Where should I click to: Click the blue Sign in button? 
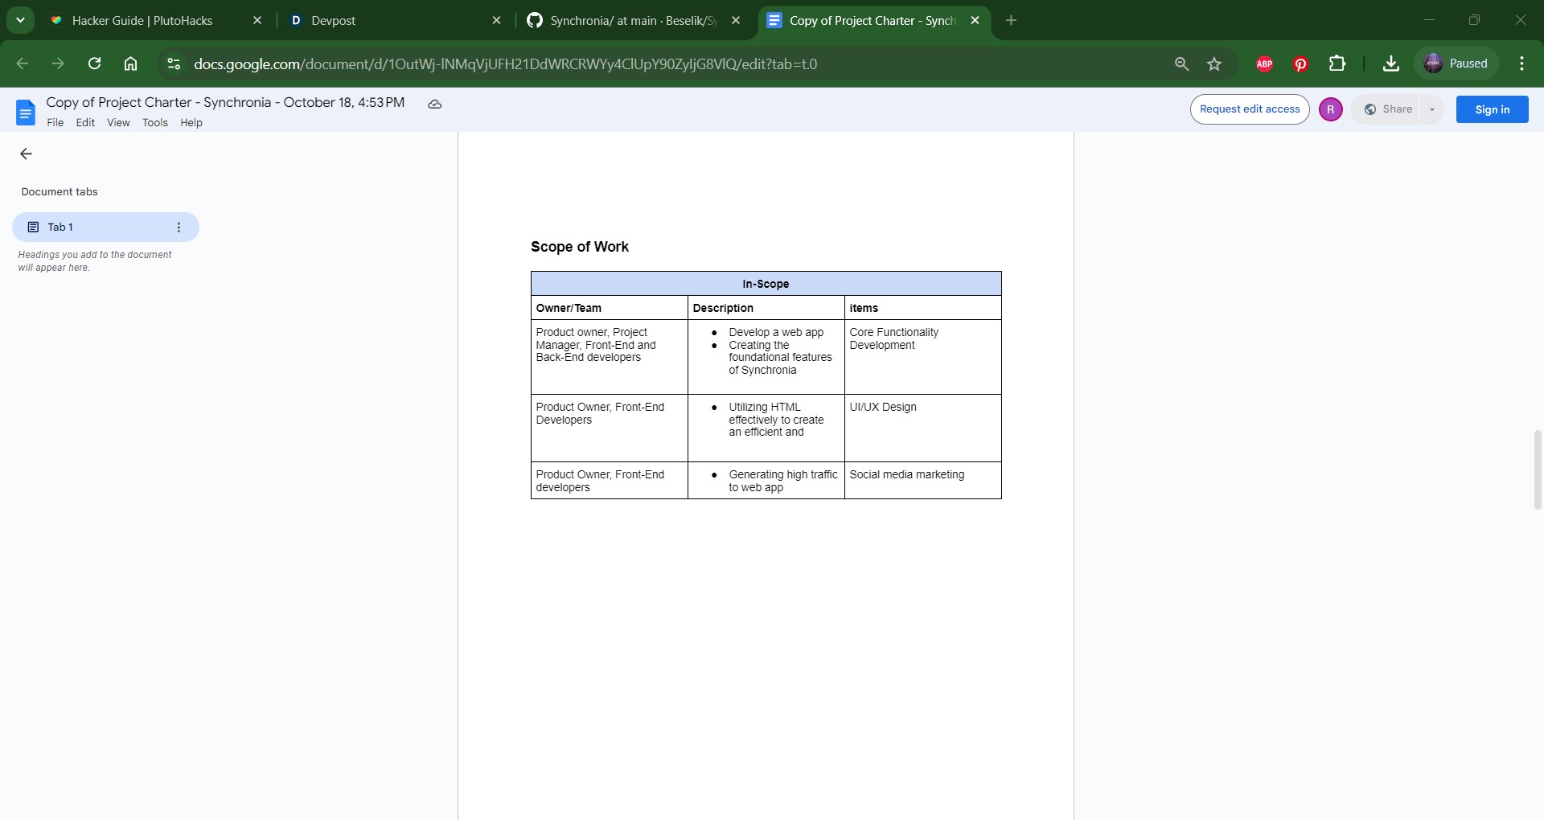pos(1492,109)
